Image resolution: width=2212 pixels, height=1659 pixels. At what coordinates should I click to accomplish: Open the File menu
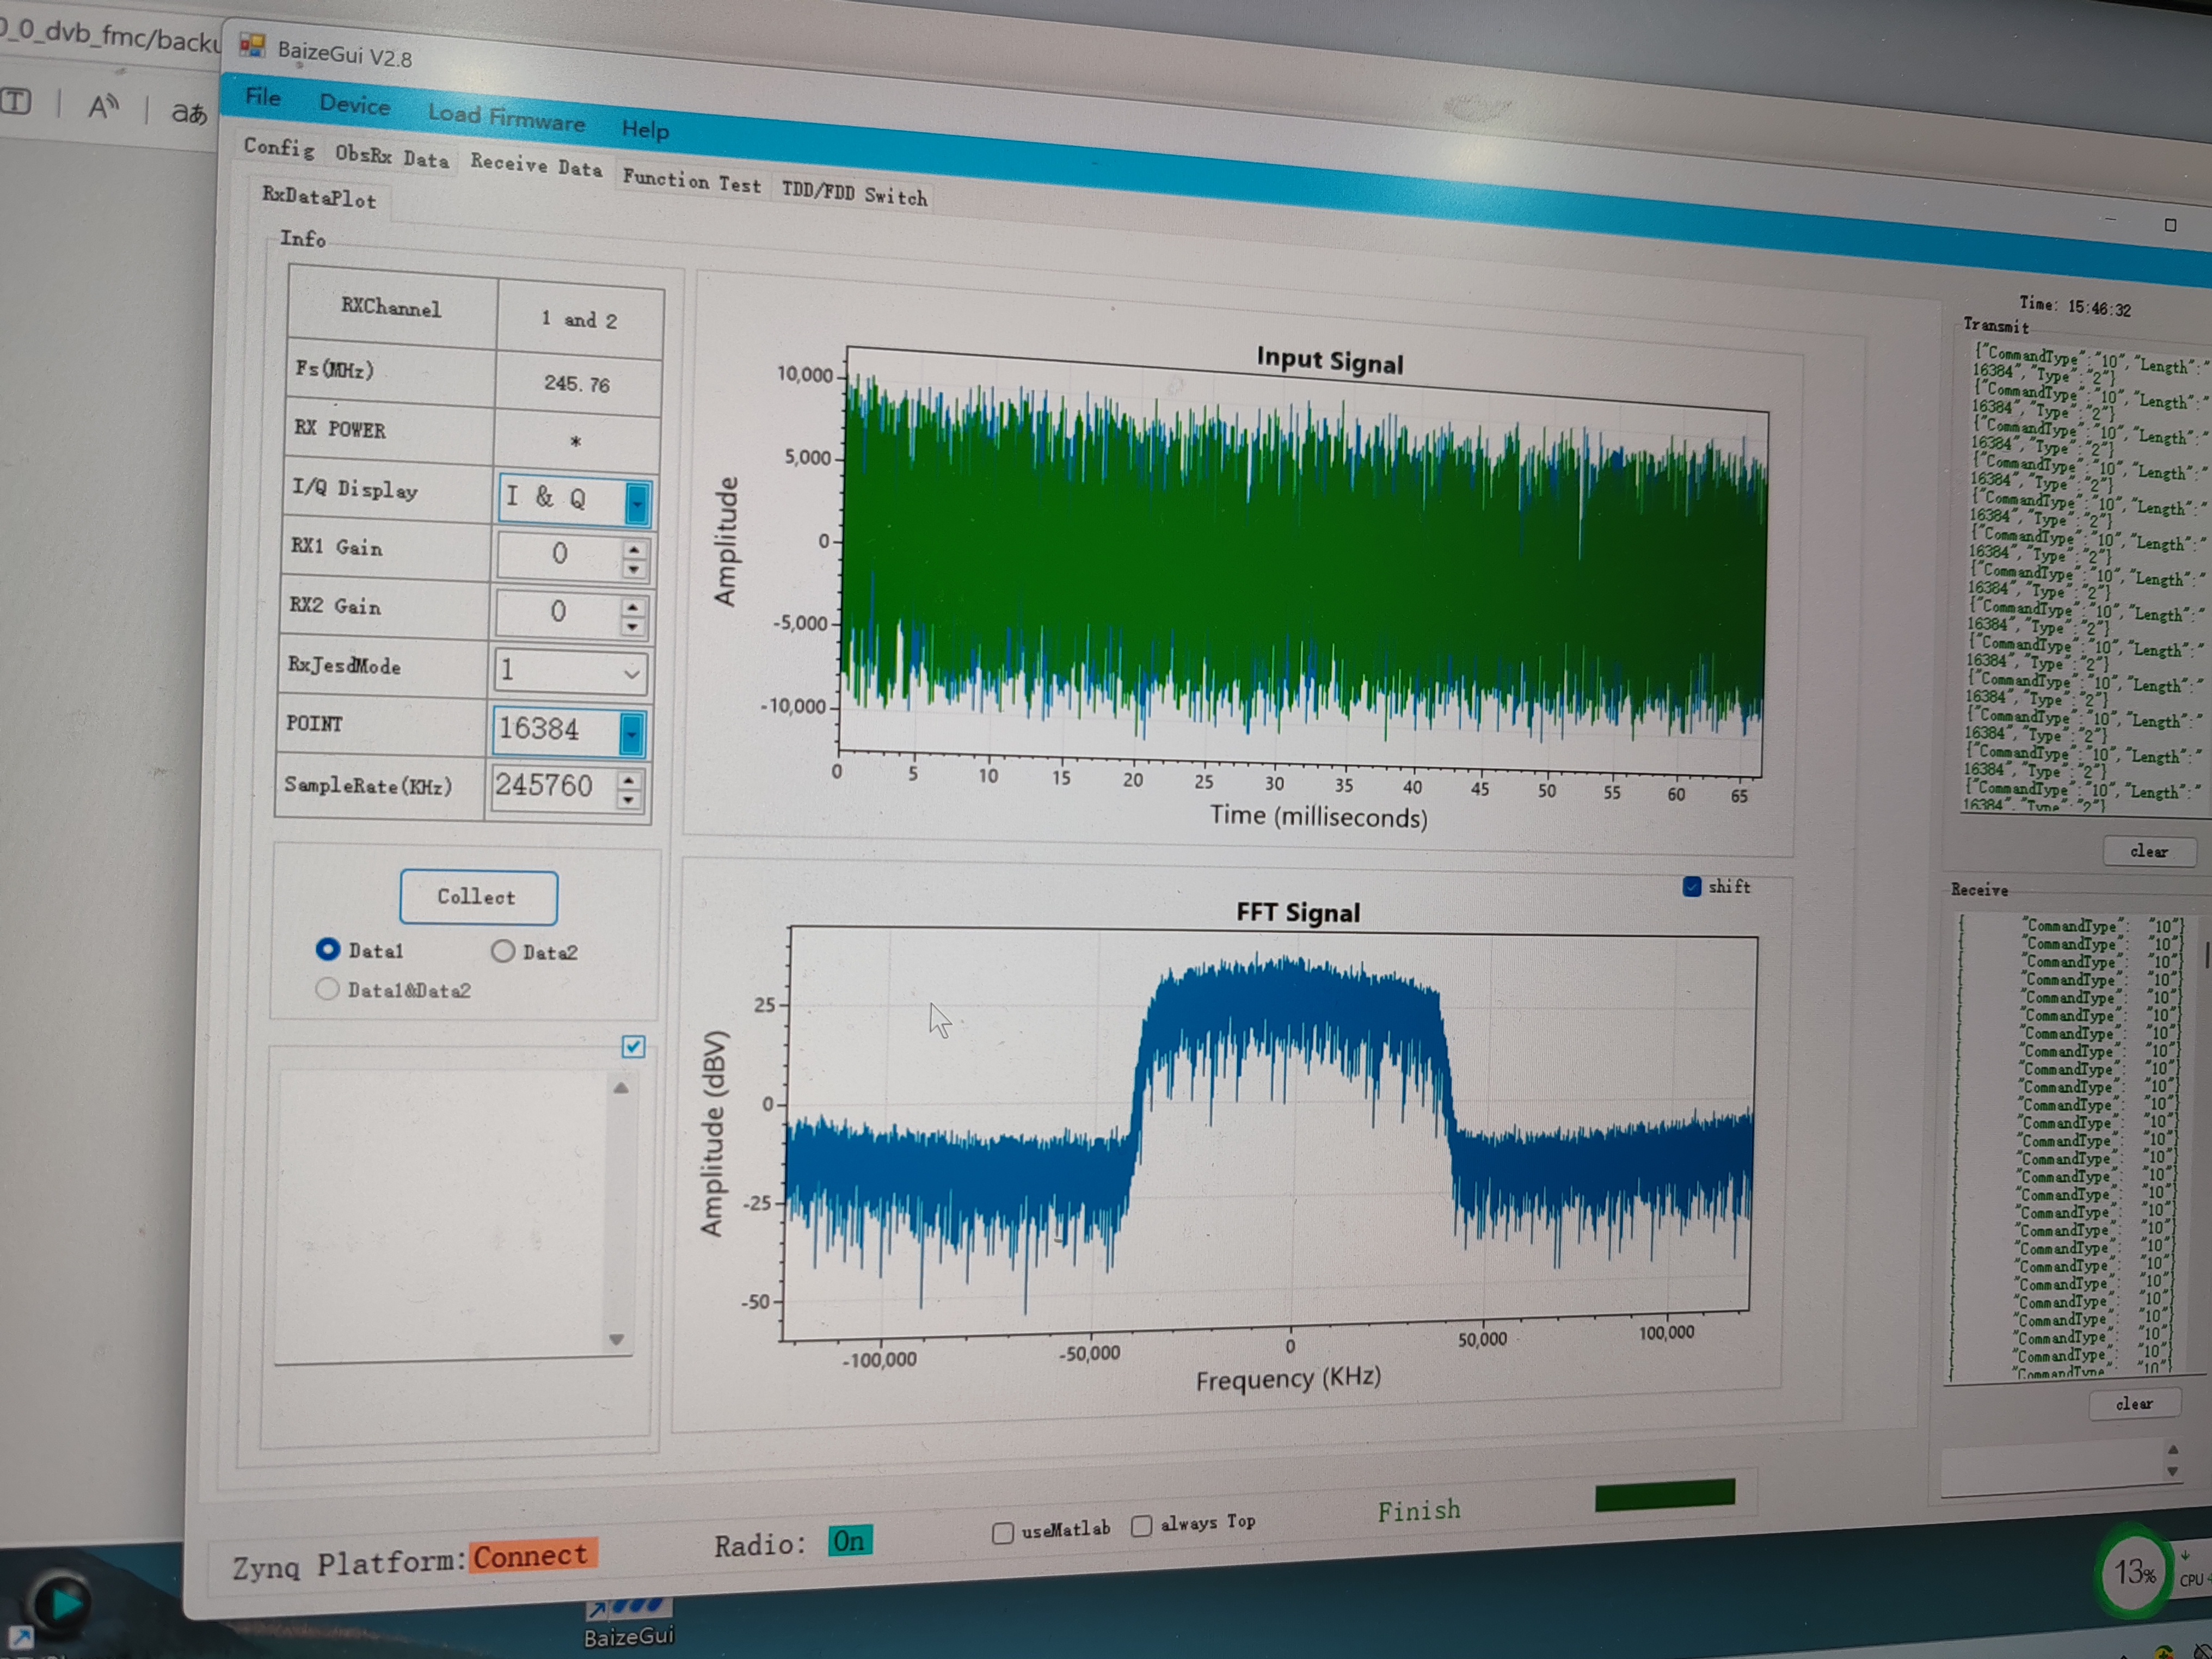pos(263,97)
